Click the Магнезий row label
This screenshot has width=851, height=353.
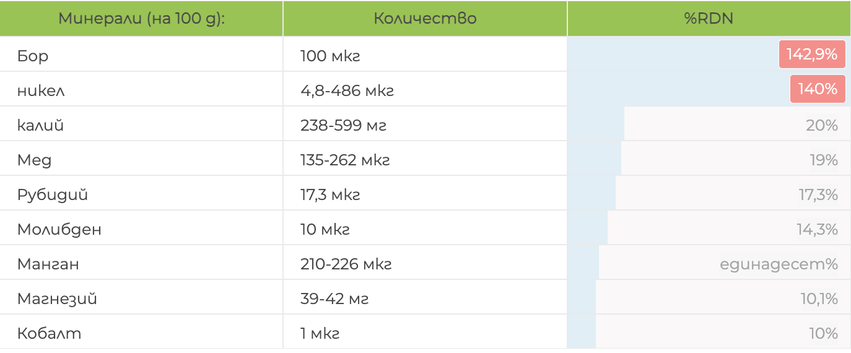click(57, 299)
